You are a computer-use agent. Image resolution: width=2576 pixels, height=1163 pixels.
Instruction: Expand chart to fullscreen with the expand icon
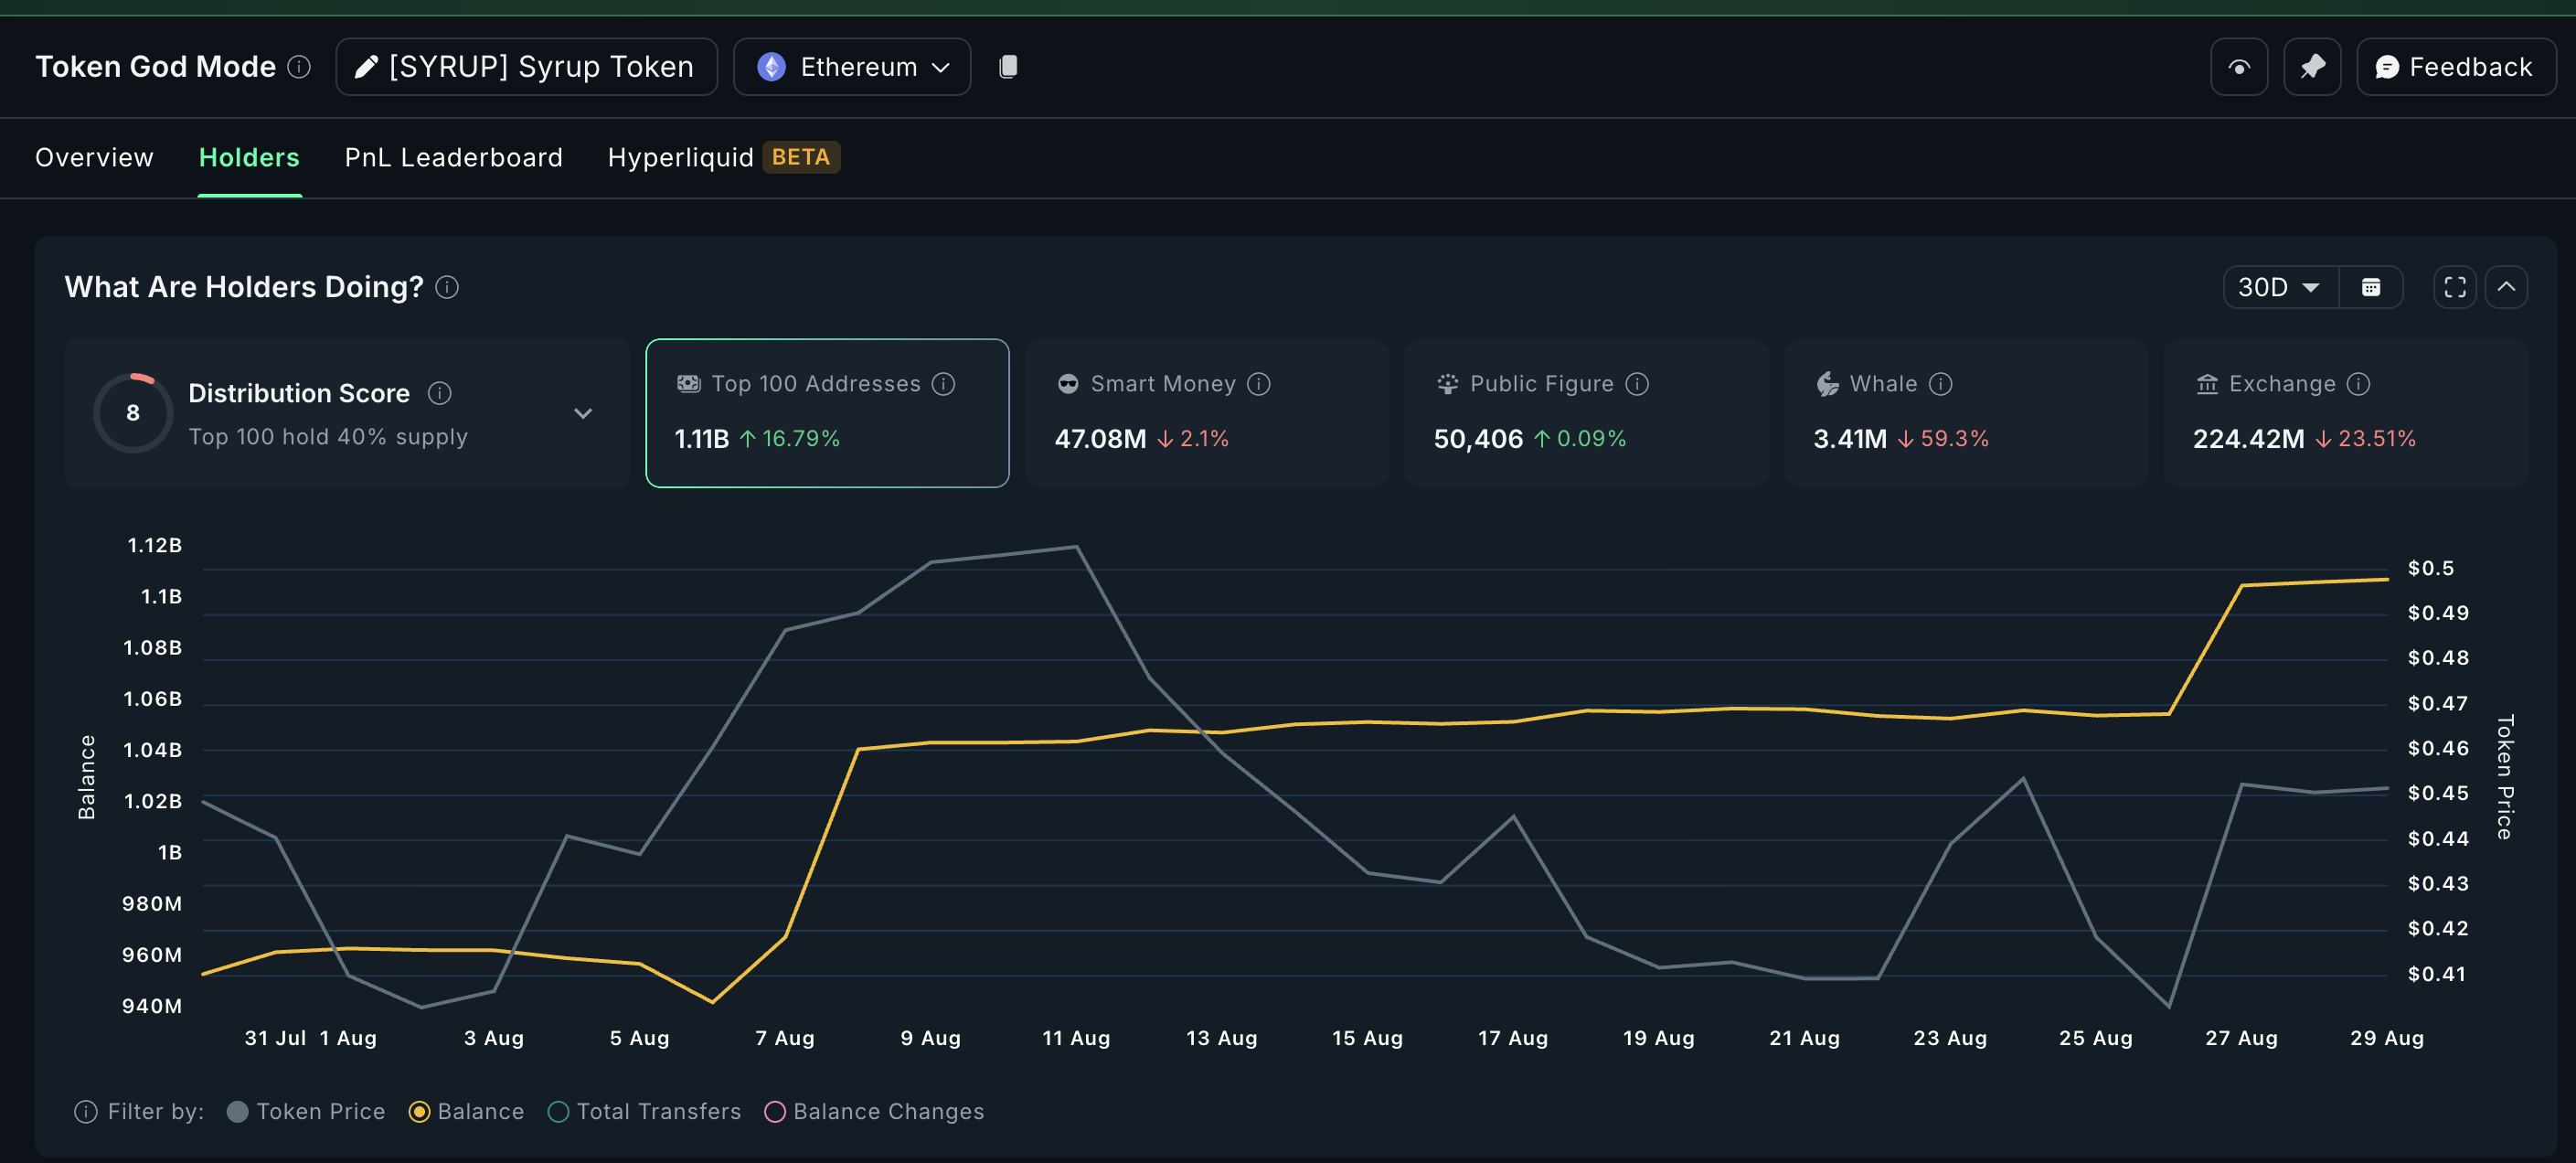[x=2454, y=287]
